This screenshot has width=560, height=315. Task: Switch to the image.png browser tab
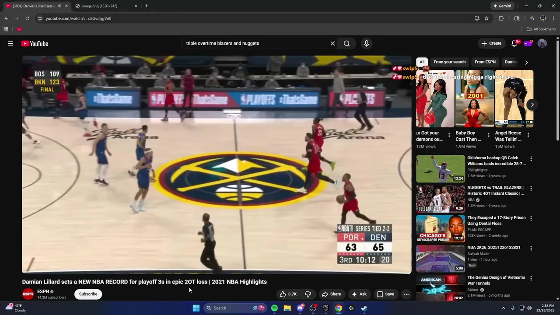tap(105, 6)
